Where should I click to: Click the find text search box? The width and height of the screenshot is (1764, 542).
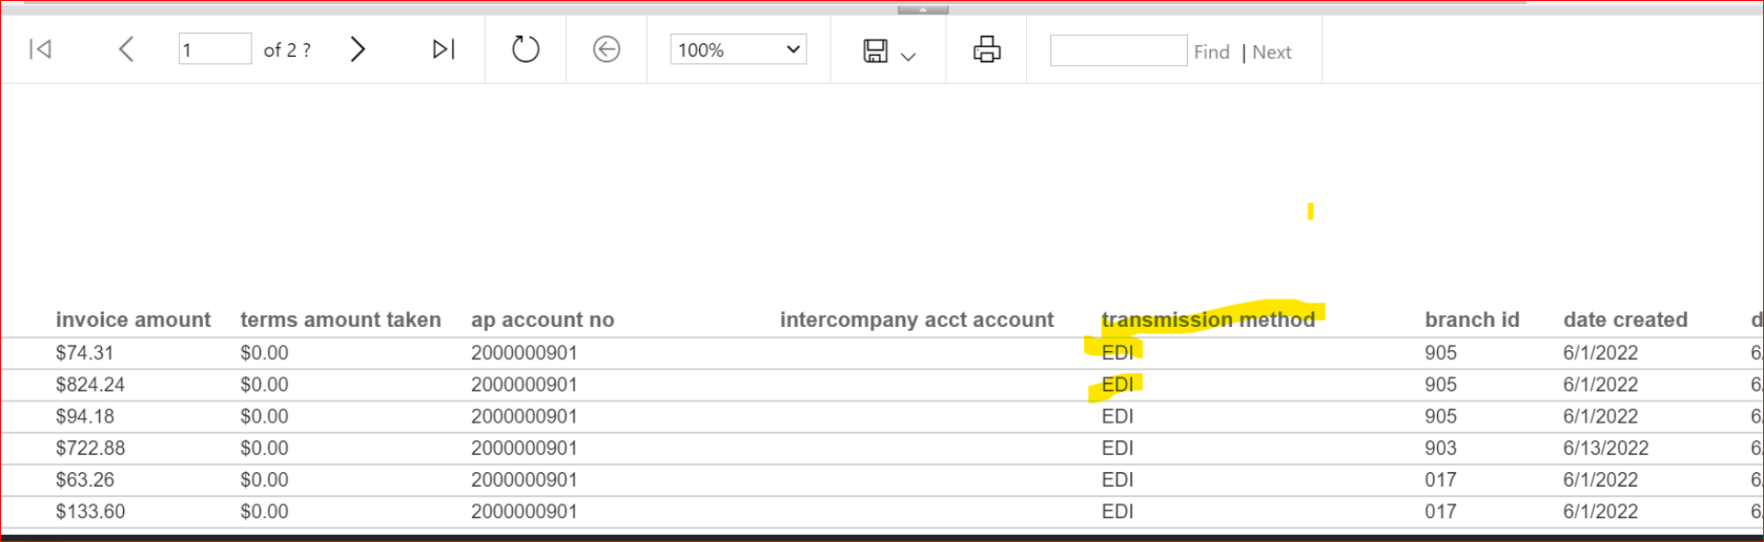click(1117, 51)
